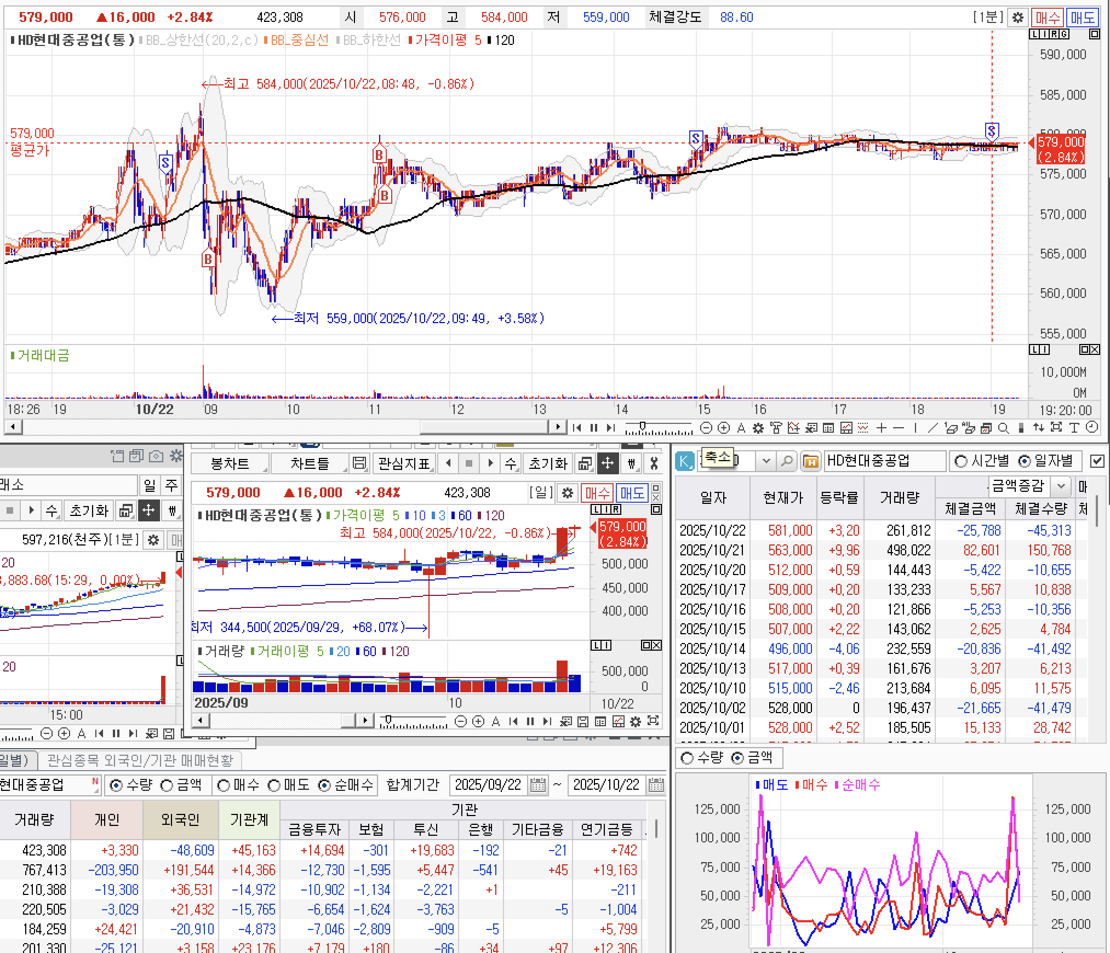The image size is (1110, 953).
Task: Click the stock search magnifier beside the code field
Action: pos(787,461)
